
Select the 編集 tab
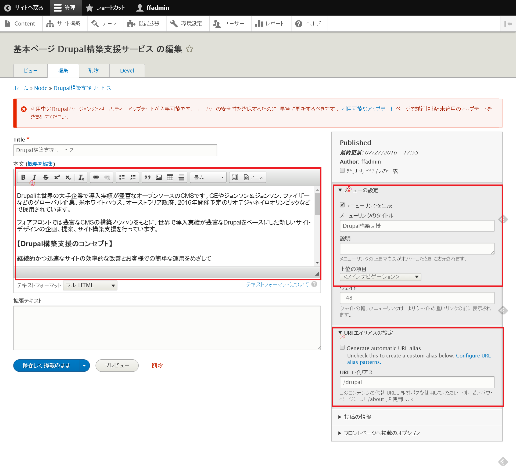(63, 71)
